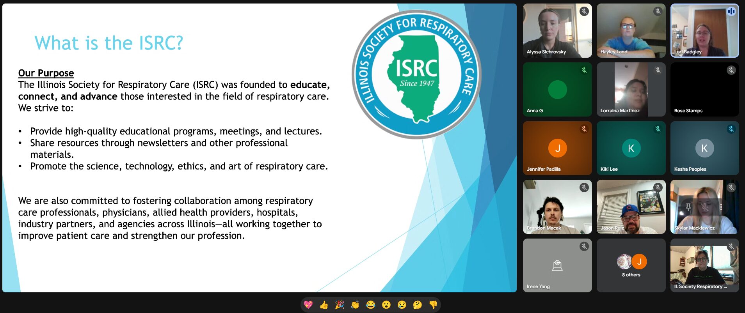Click the Jennifer Padilla name label
Viewport: 745px width, 313px height.
coord(544,169)
